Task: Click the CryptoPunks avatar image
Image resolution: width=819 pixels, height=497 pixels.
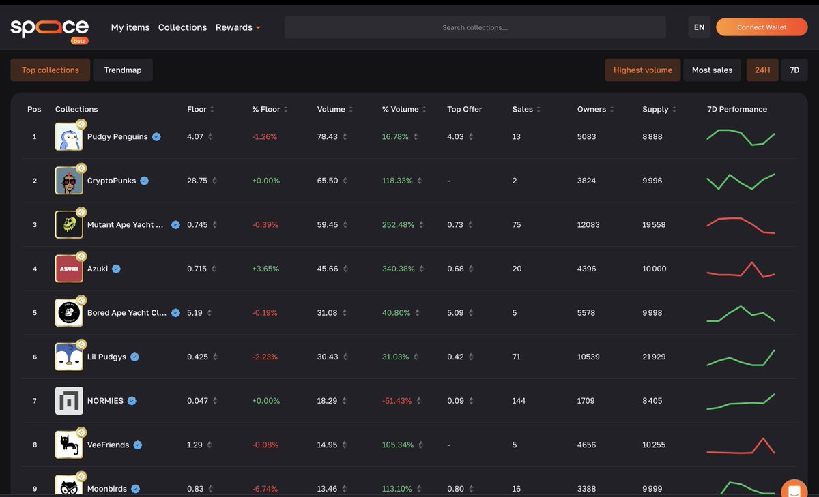Action: click(x=69, y=181)
